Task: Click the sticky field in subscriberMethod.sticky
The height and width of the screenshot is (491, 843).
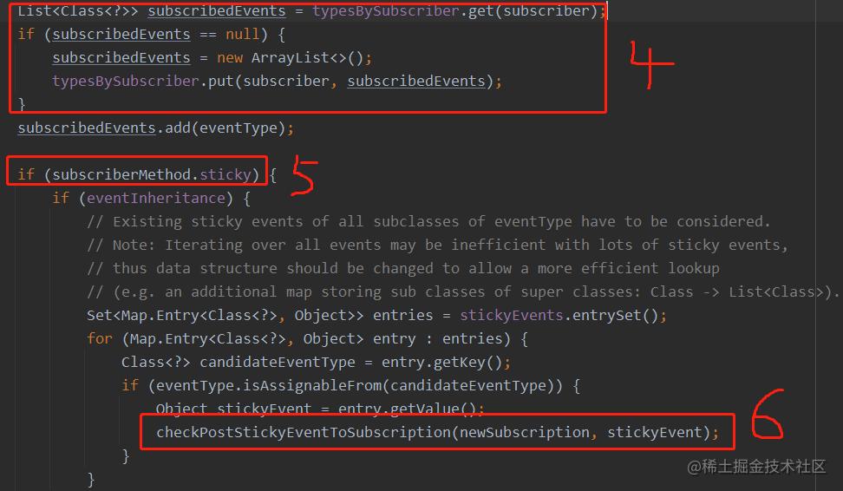Action: click(225, 174)
